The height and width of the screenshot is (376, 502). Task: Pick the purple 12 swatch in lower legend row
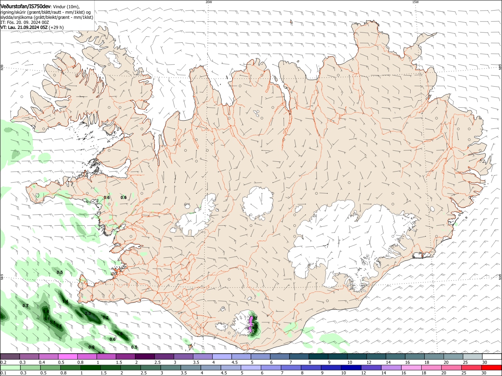tap(371, 368)
